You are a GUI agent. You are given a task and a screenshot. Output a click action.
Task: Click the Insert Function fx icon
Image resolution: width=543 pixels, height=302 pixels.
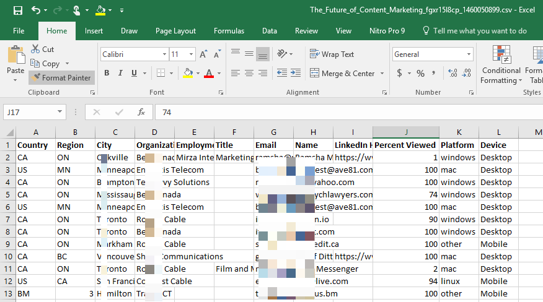pyautogui.click(x=141, y=112)
